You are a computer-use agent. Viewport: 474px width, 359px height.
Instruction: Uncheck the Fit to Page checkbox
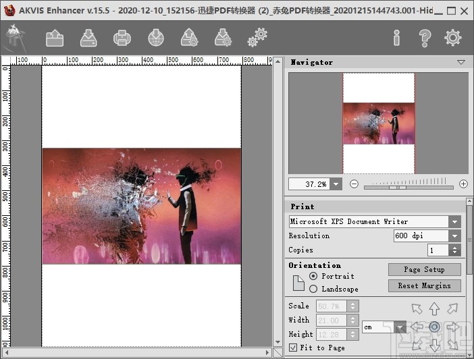point(293,348)
